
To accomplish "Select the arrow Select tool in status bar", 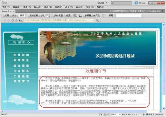I will (x=101, y=114).
